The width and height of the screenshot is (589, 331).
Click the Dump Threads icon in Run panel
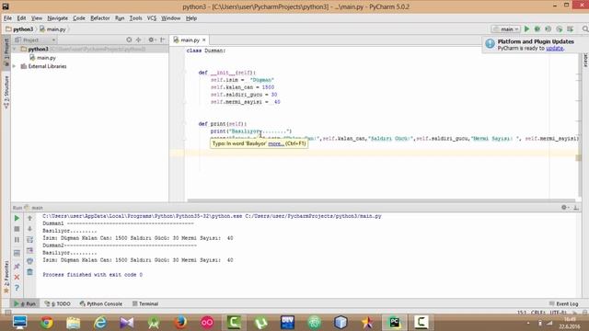17,254
